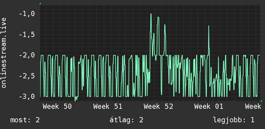Click the '-1,5' y-axis value
The width and height of the screenshot is (265, 129).
coord(27,34)
